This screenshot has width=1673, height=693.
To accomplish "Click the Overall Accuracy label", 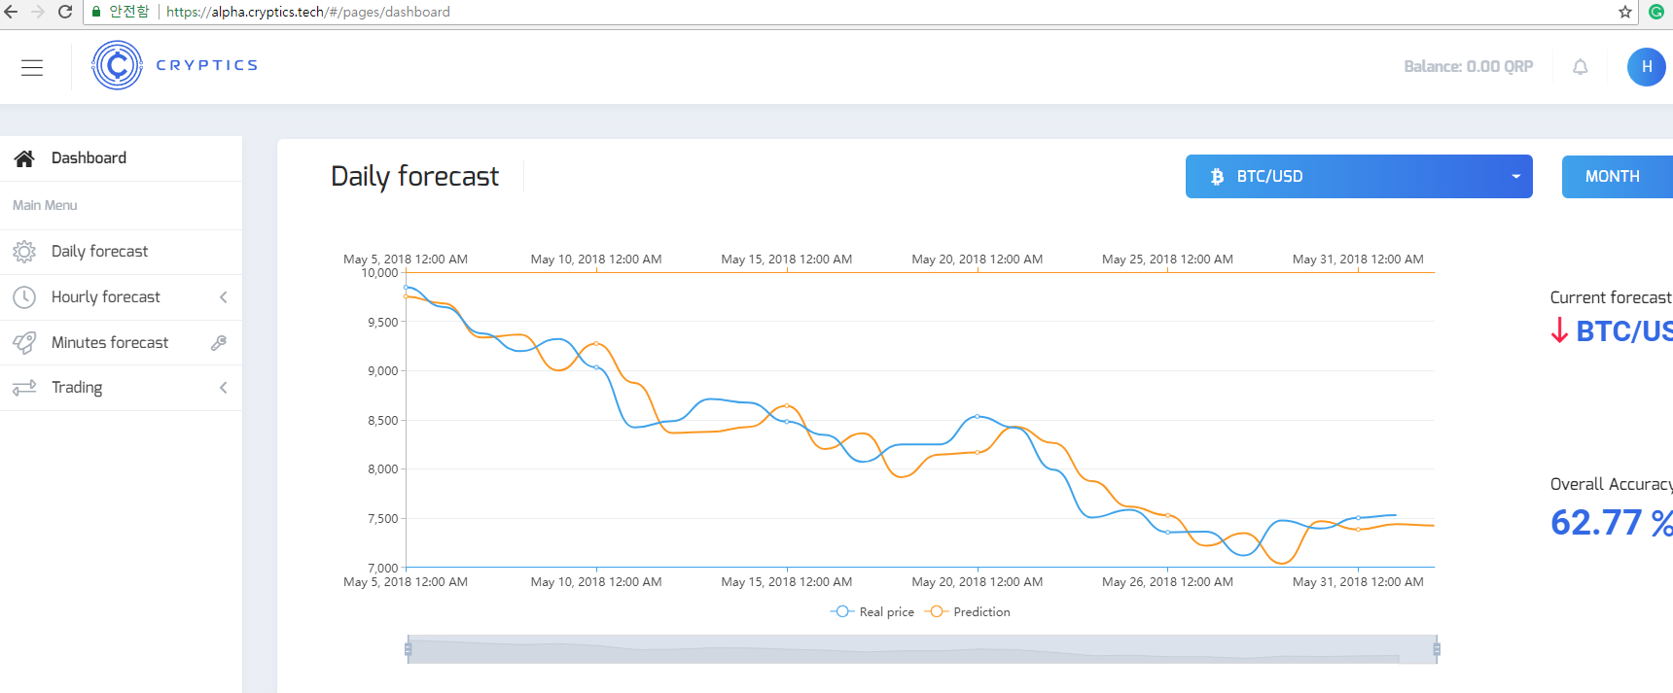I will click(1611, 484).
